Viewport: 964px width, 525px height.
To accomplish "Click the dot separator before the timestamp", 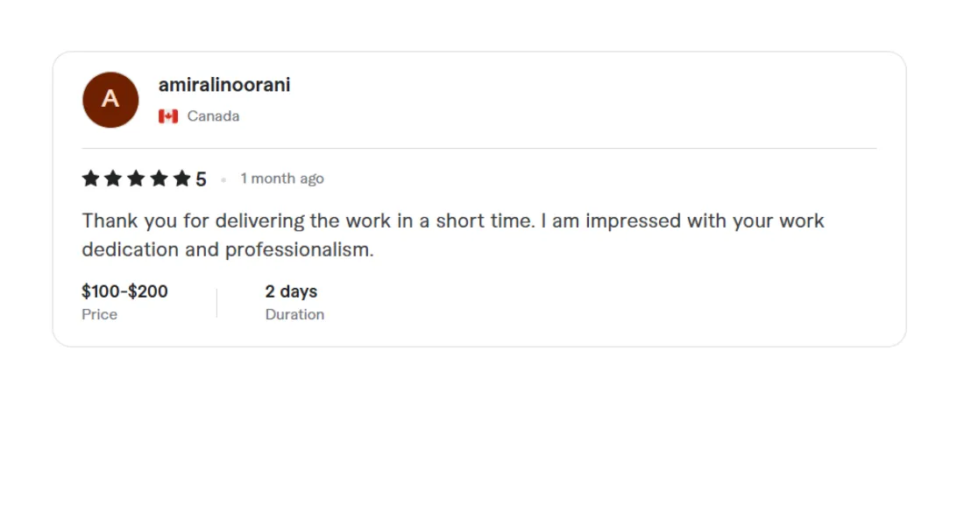I will click(x=223, y=179).
